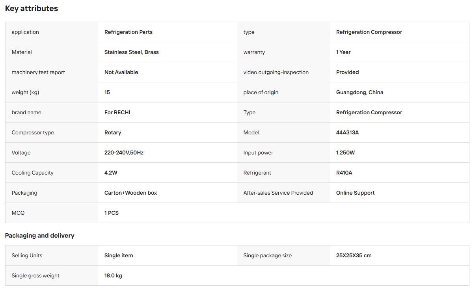Select the Carton+Wooden box packaging value
The image size is (473, 292).
coord(130,193)
